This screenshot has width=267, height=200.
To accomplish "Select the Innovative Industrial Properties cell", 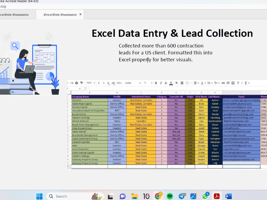I will click(89, 111).
